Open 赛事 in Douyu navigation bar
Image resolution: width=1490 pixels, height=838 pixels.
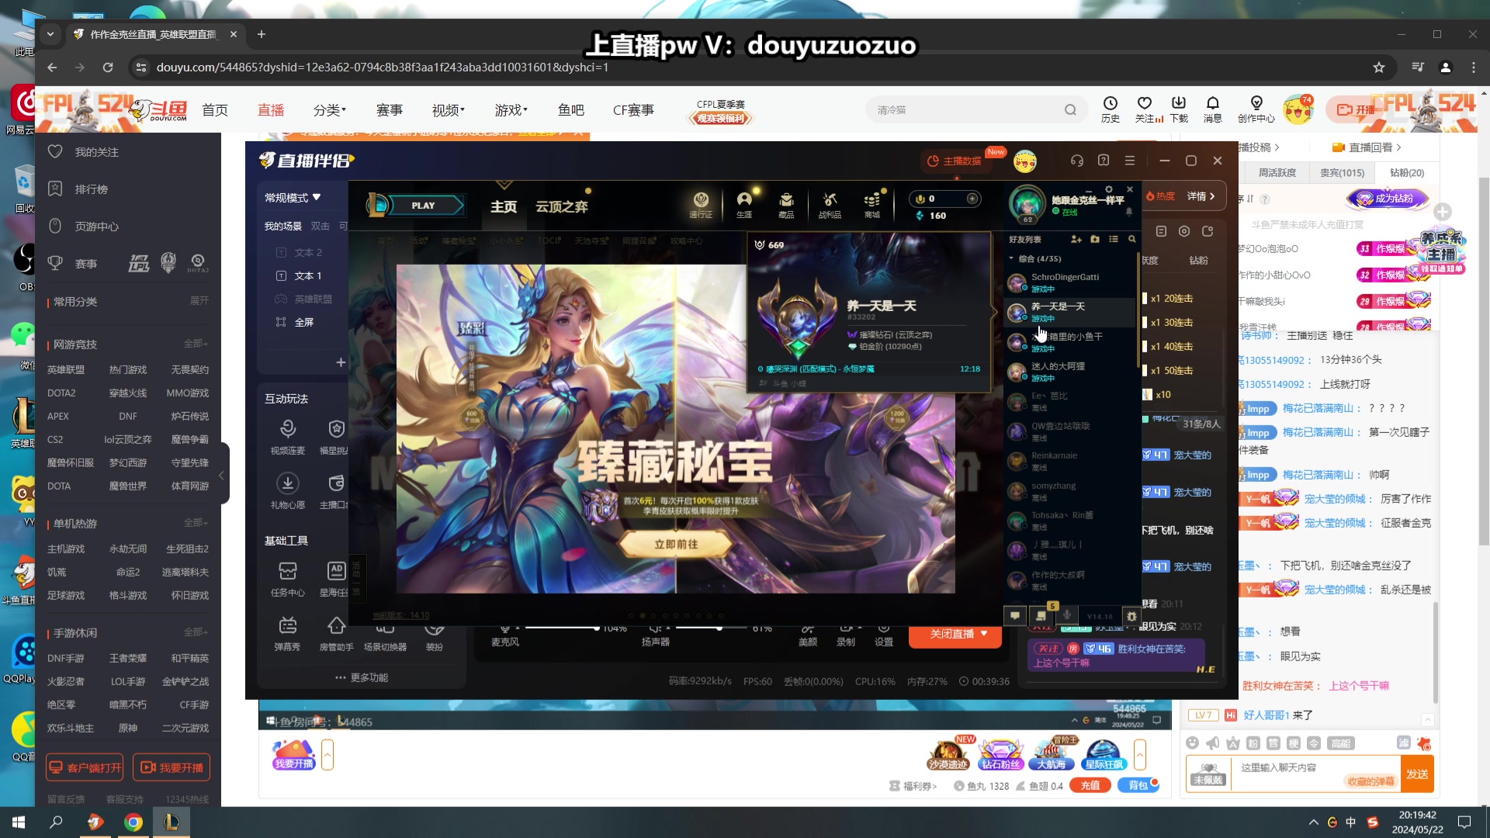tap(390, 110)
